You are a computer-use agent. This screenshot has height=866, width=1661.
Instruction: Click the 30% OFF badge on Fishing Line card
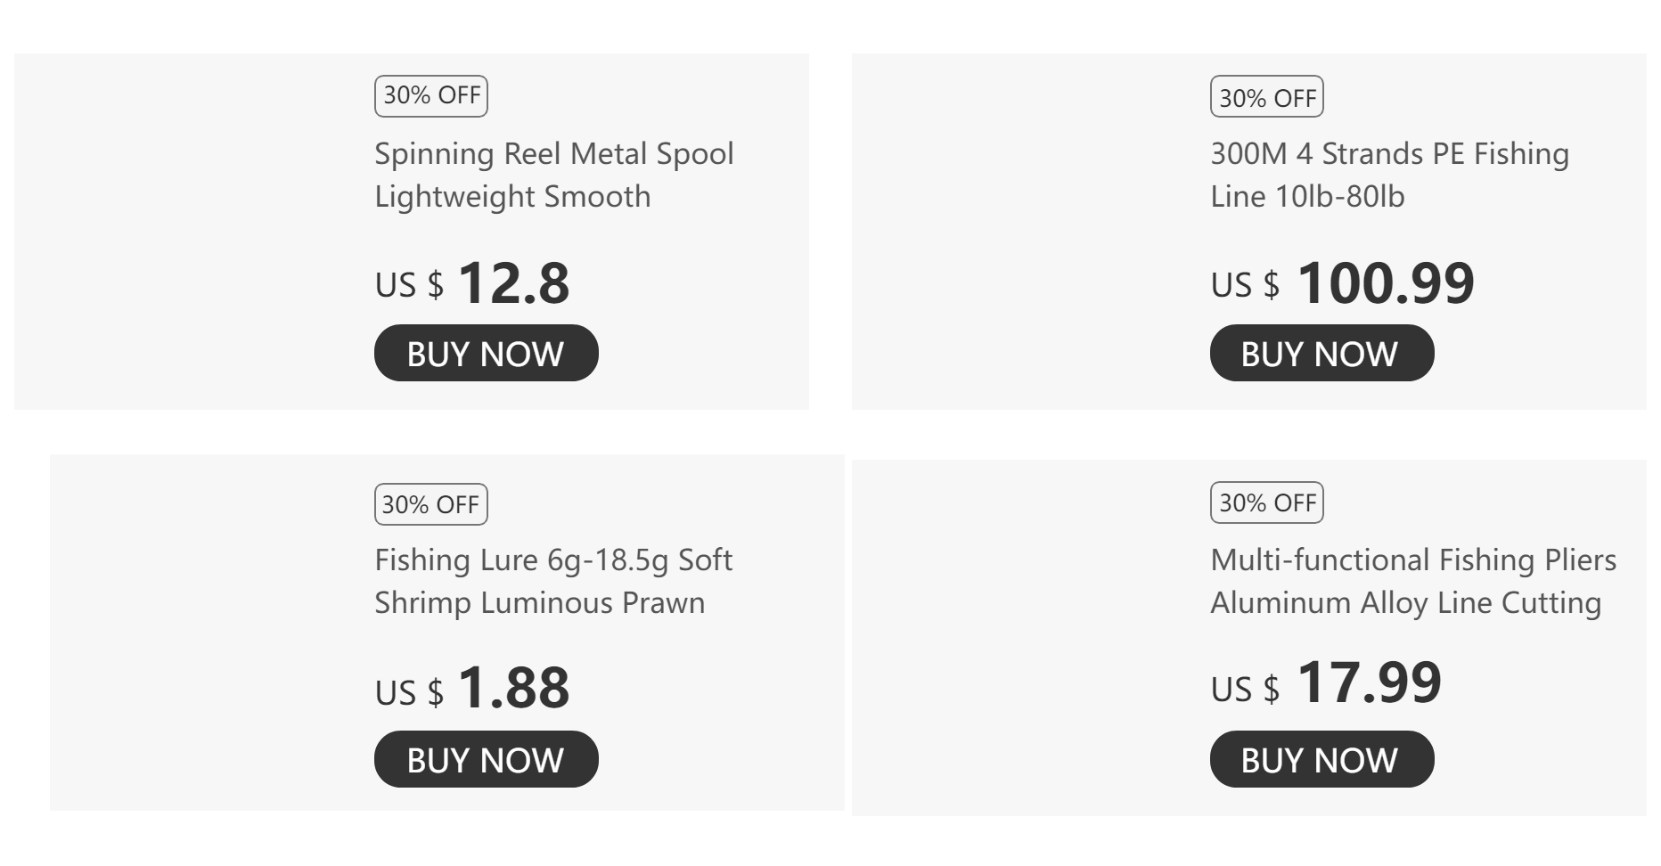1266,97
